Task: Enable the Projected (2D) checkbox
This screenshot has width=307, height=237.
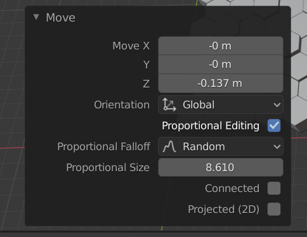Action: pos(274,209)
